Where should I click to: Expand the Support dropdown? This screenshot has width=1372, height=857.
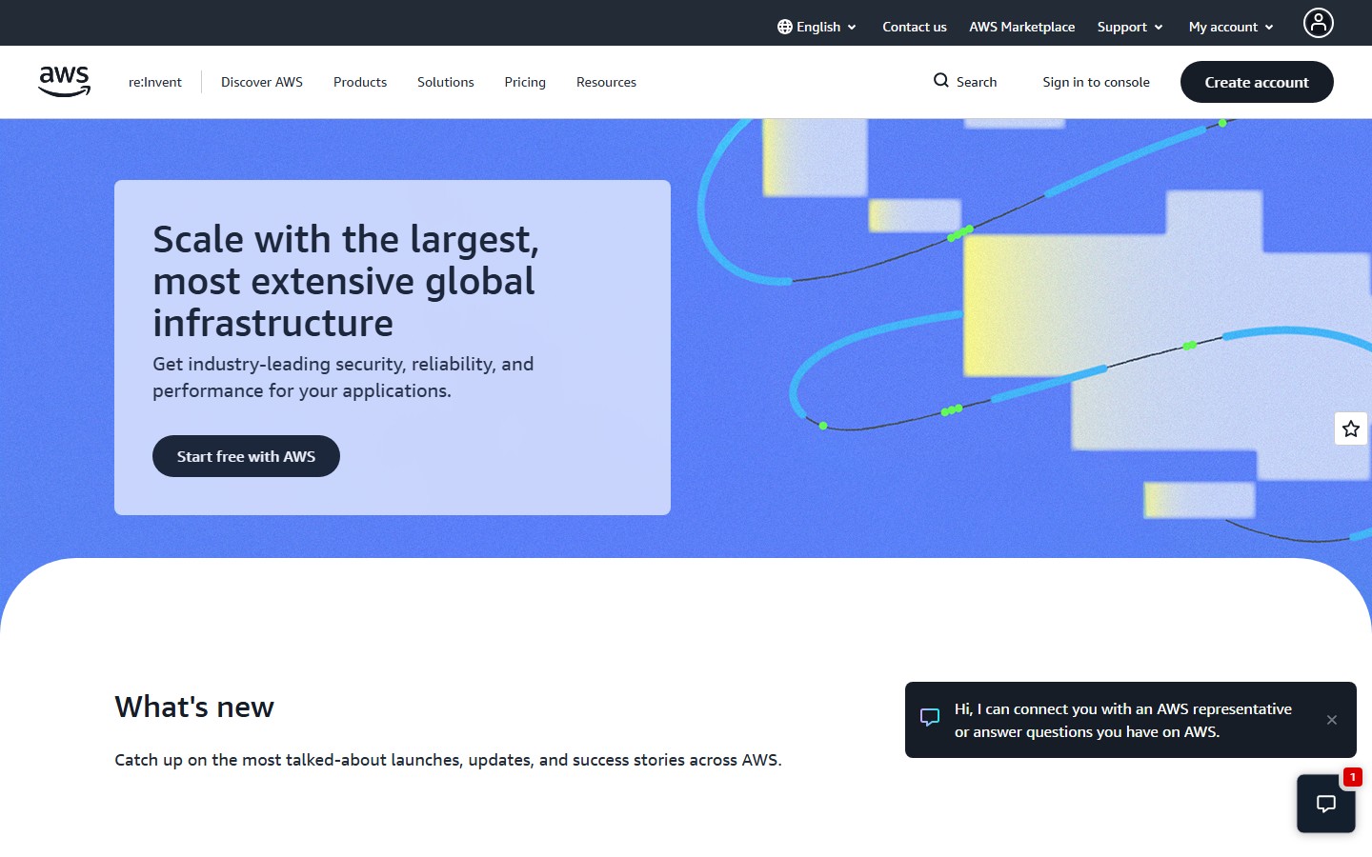click(1130, 27)
